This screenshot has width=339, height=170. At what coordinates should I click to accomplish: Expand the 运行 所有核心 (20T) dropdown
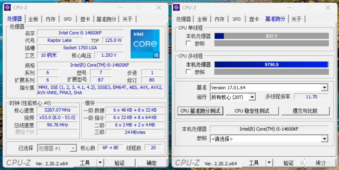click(252, 97)
